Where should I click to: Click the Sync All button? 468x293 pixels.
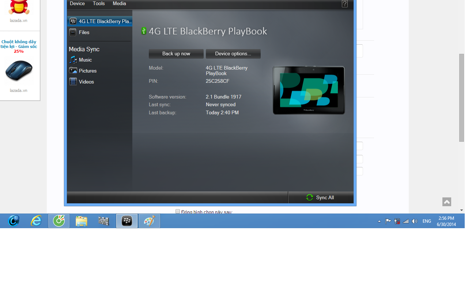tap(321, 197)
